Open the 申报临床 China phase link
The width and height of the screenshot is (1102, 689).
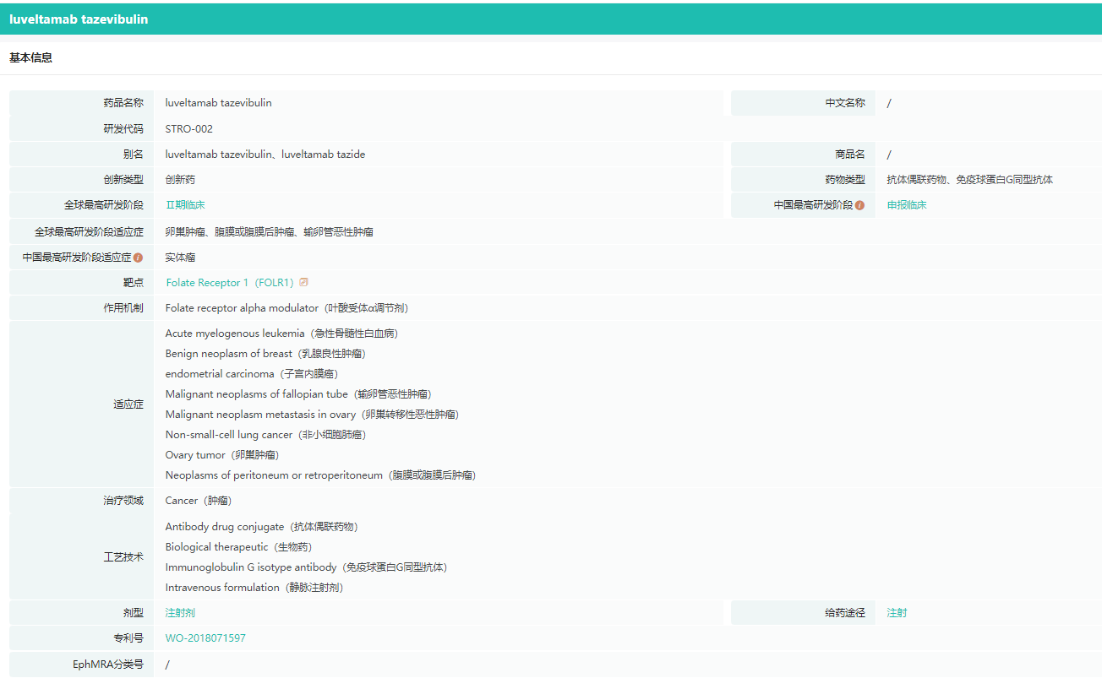click(x=907, y=205)
